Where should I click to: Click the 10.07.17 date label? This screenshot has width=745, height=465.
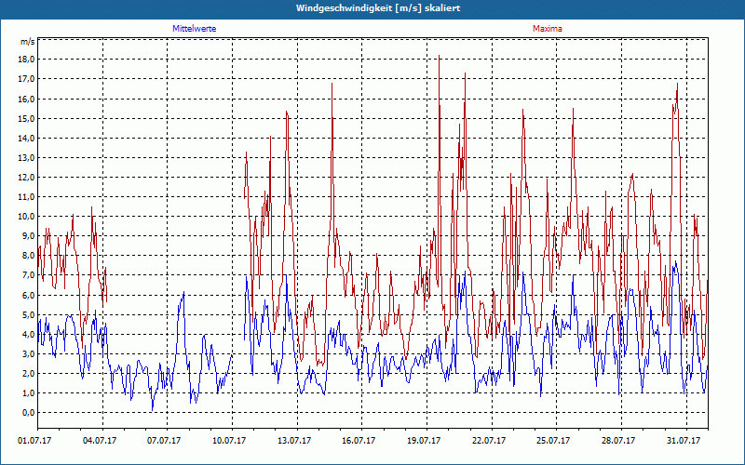[229, 441]
